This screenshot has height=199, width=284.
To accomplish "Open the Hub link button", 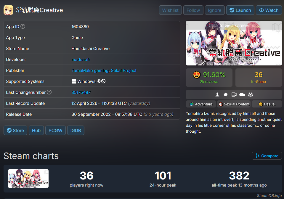I will tap(36, 130).
